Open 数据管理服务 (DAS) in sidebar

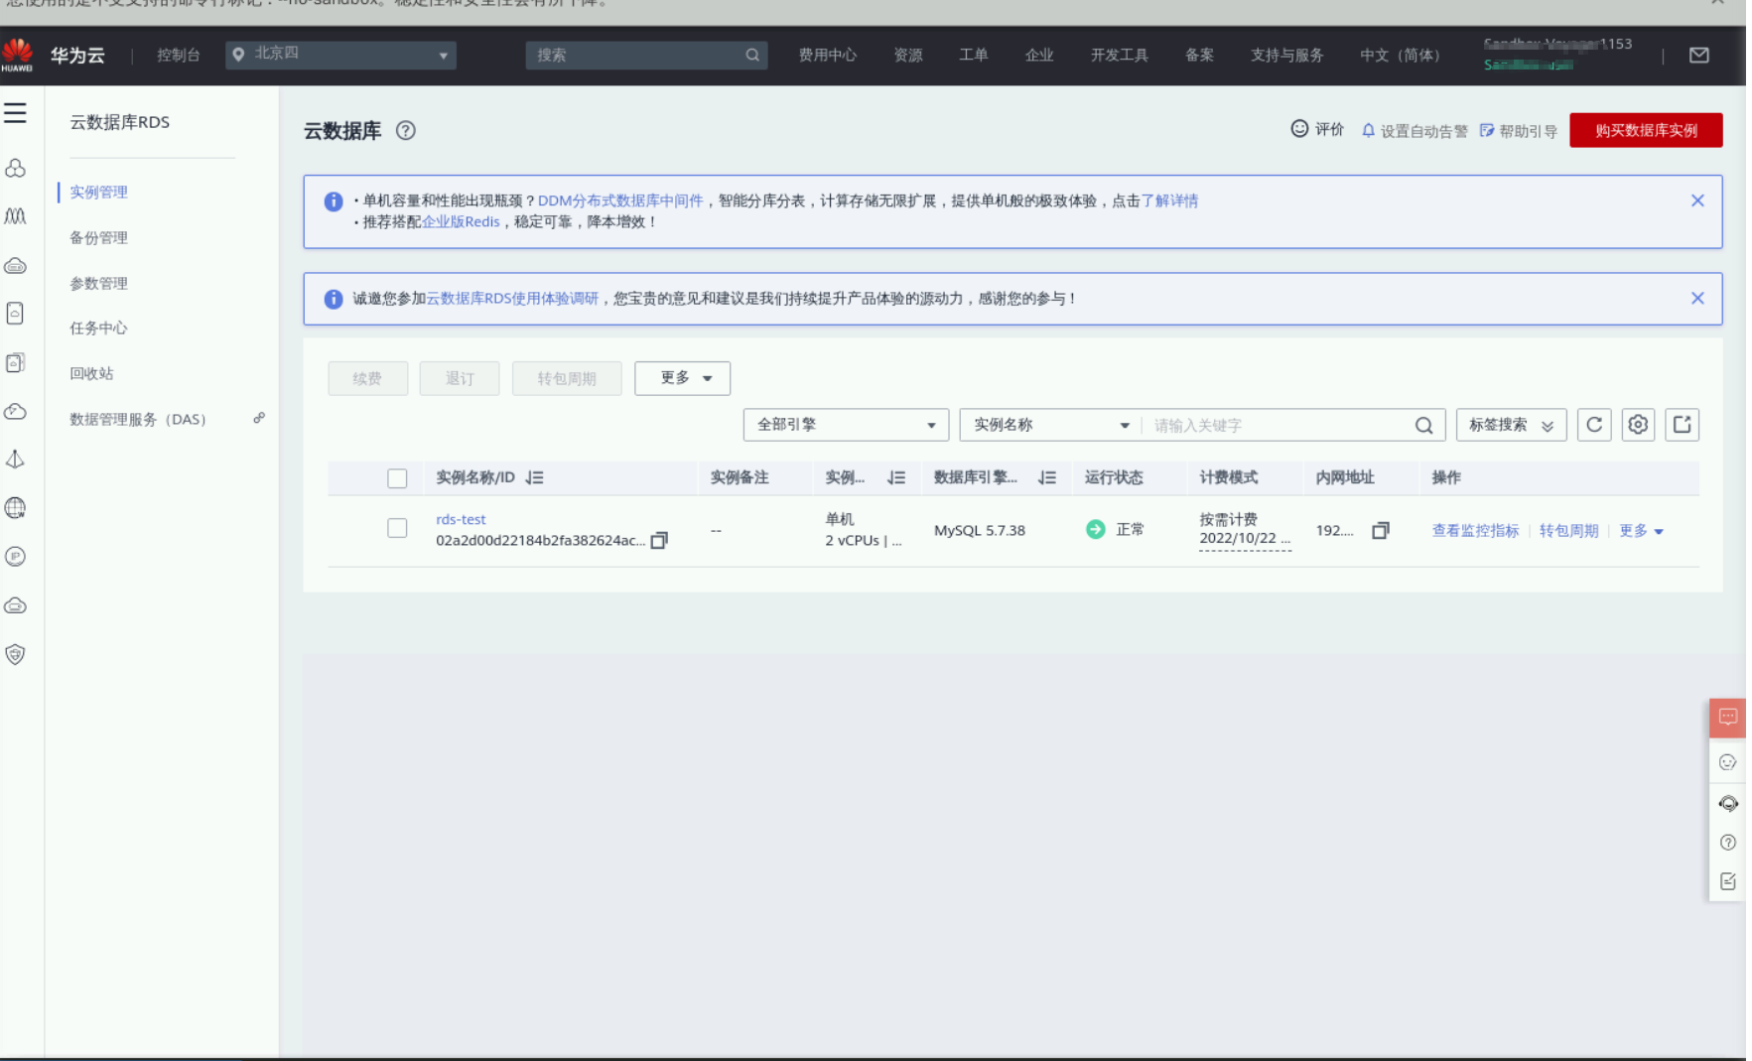138,419
